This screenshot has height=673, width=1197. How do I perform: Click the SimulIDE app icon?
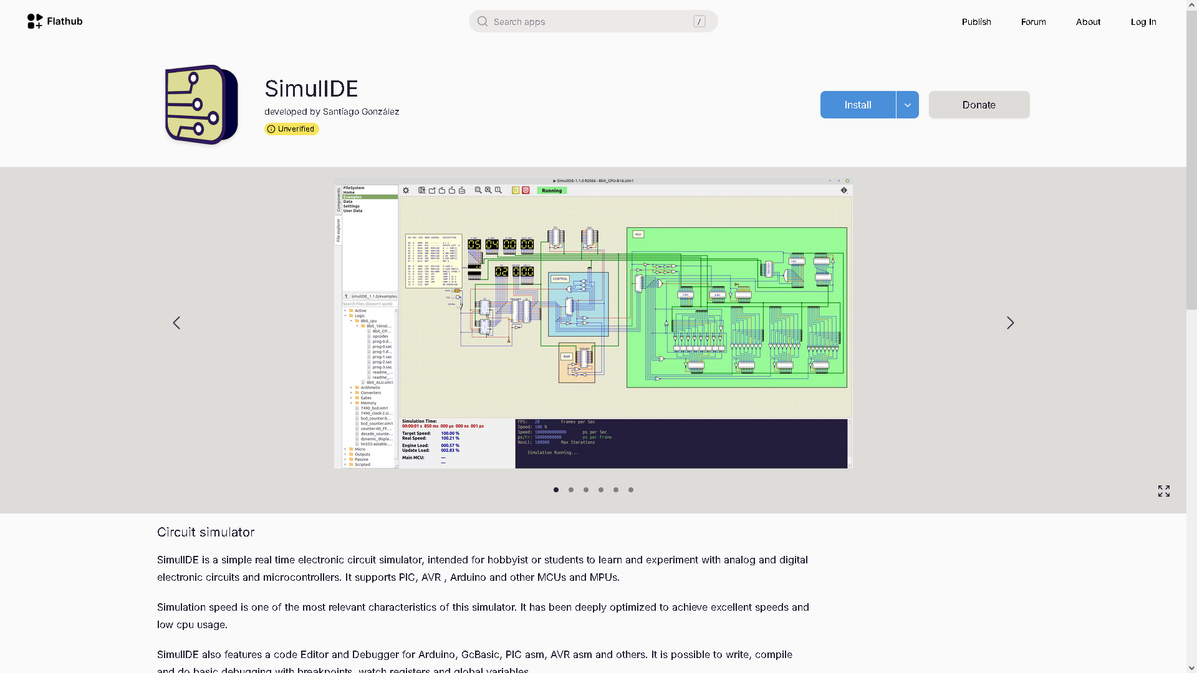pos(201,105)
